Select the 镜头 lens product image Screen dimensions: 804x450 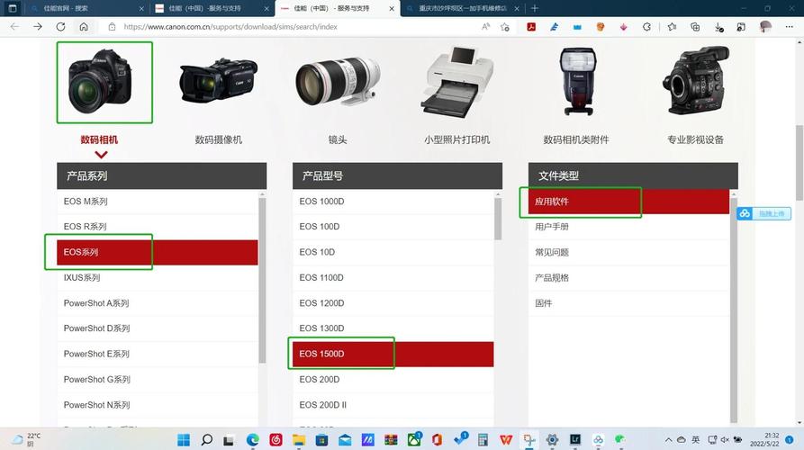(x=338, y=81)
